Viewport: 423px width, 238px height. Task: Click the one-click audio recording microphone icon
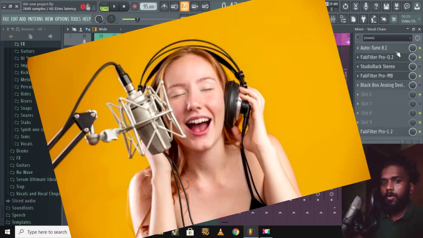coord(366,6)
